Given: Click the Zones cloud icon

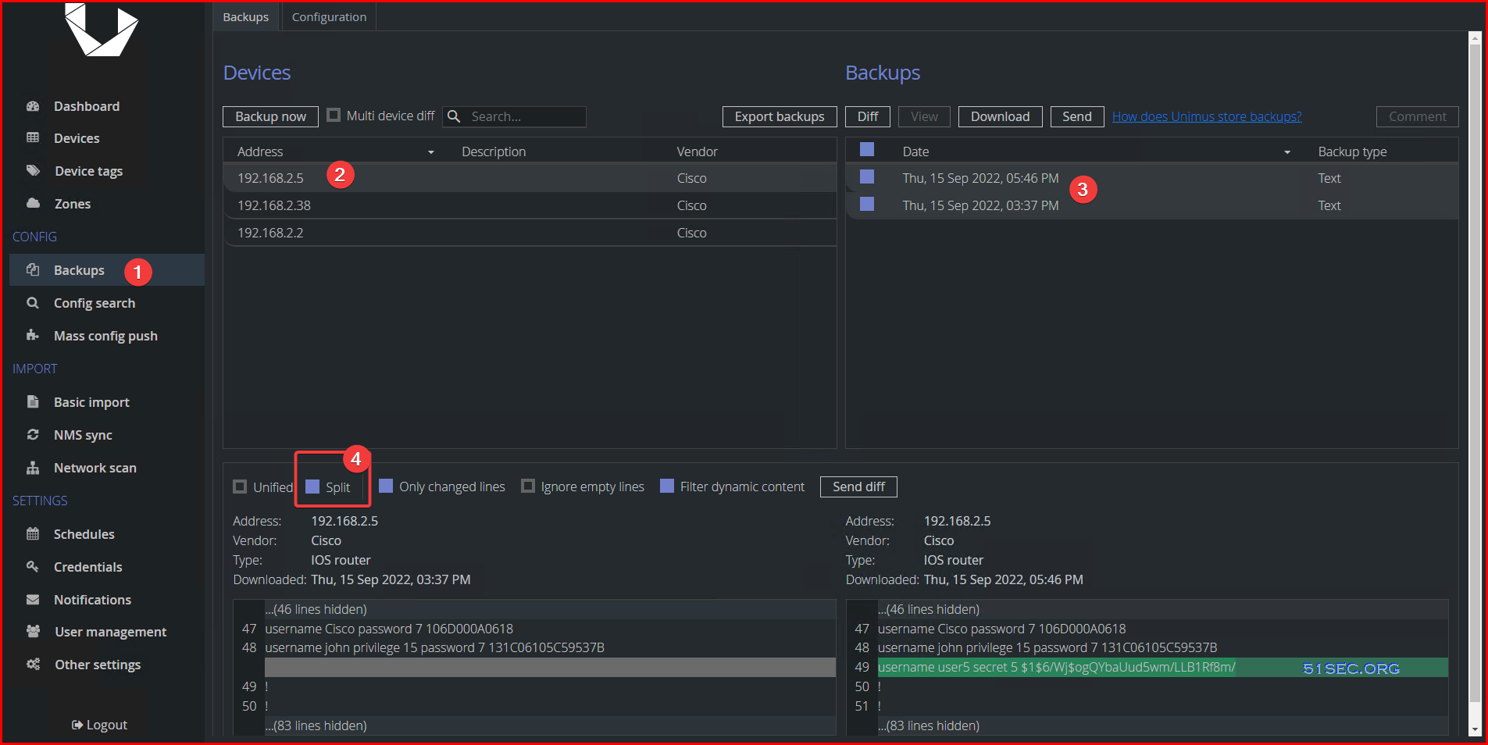Looking at the screenshot, I should (33, 204).
